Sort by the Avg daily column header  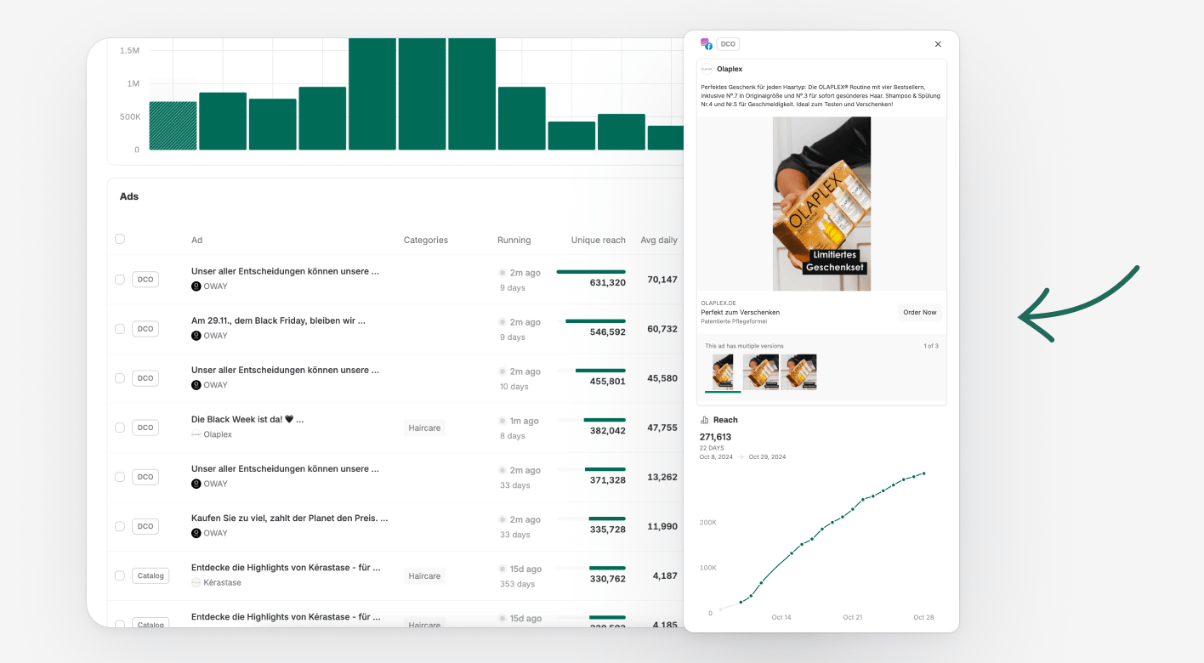[x=659, y=240]
